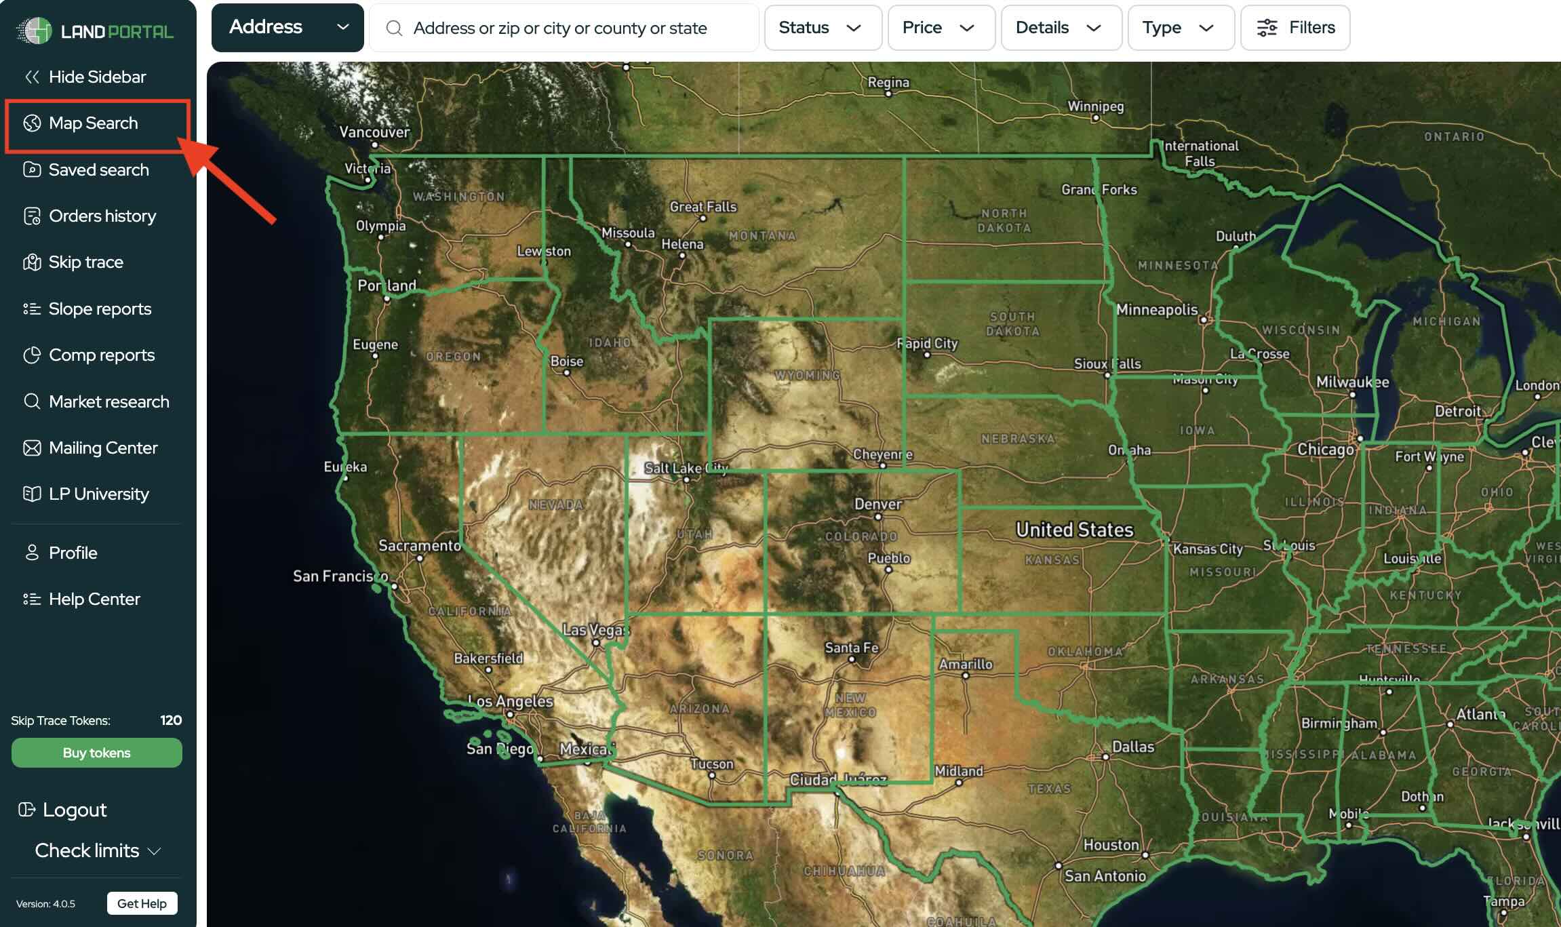Click the Filters sliders icon
The height and width of the screenshot is (927, 1561).
point(1267,28)
